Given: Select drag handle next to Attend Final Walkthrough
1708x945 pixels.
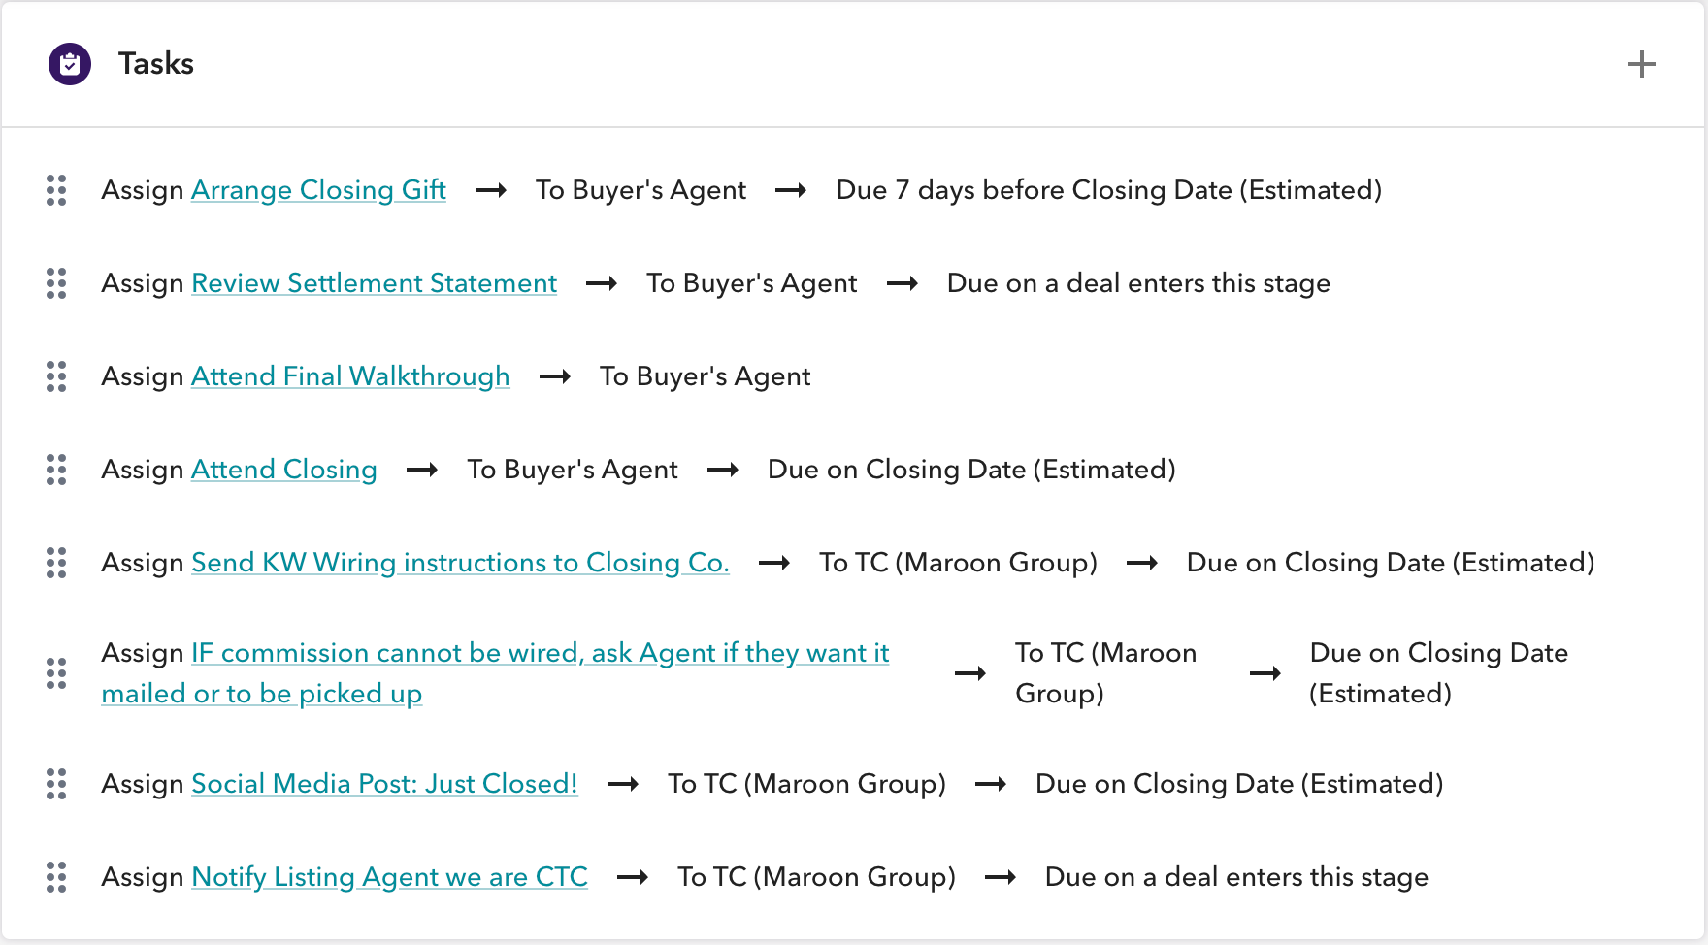Looking at the screenshot, I should tap(56, 376).
